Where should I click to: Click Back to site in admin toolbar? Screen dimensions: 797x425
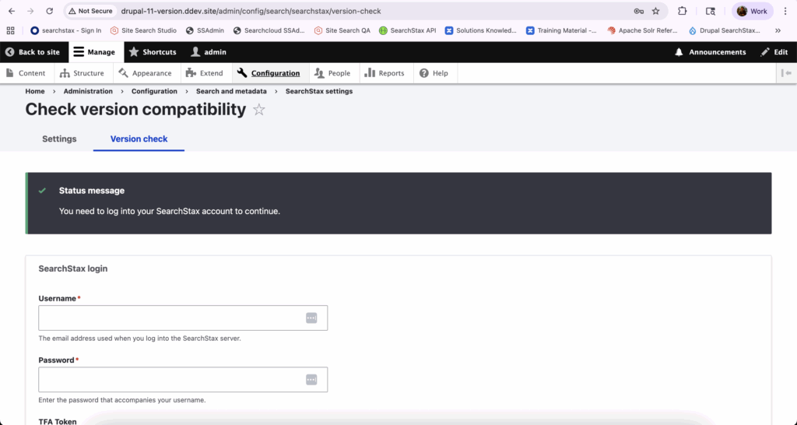33,52
